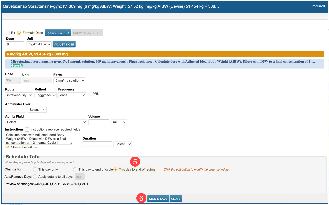Click the Sign & Save button

coord(158,199)
